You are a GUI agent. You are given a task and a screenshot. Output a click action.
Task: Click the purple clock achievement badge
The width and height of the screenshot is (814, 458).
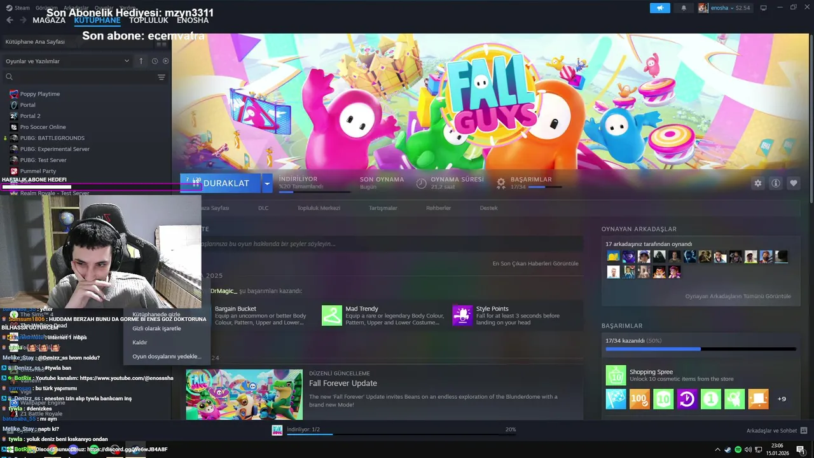pos(687,399)
